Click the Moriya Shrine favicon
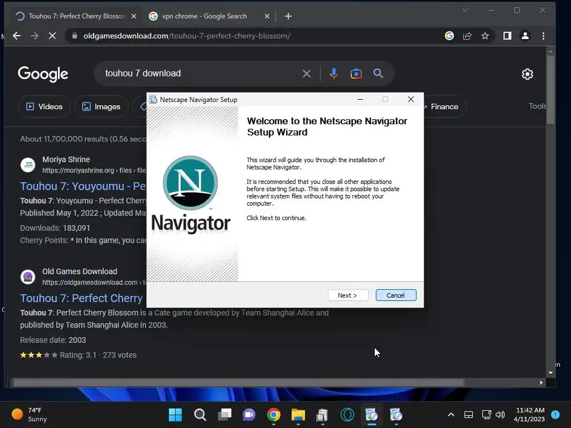Viewport: 571px width, 428px height. pyautogui.click(x=28, y=165)
